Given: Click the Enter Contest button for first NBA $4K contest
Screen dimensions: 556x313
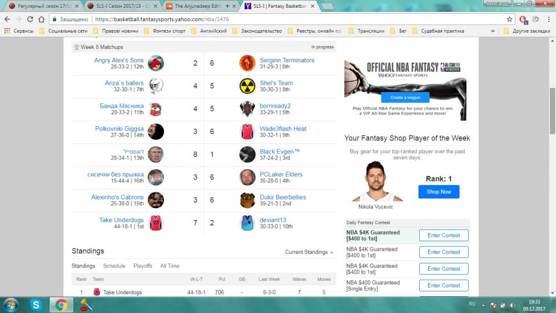Looking at the screenshot, I should pyautogui.click(x=443, y=235).
